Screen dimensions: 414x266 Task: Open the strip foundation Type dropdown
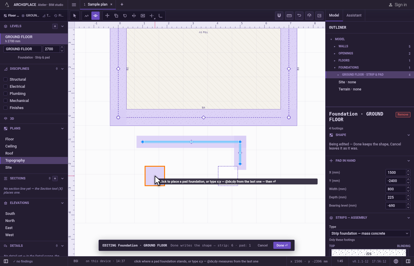pyautogui.click(x=370, y=233)
